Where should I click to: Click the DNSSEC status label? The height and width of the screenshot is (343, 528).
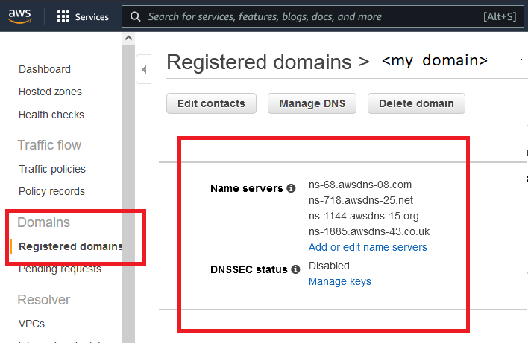pos(249,269)
